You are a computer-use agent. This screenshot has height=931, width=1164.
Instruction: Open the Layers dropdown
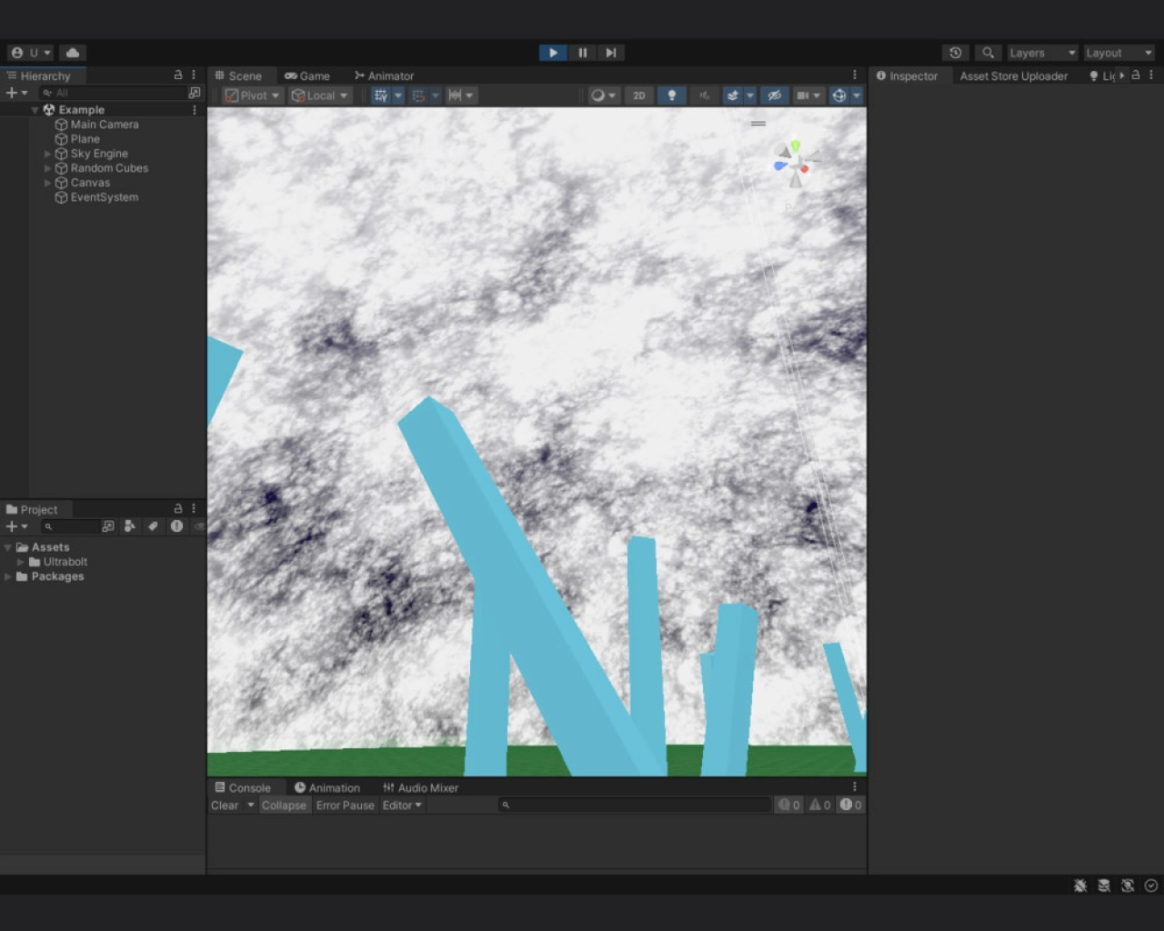[x=1042, y=53]
